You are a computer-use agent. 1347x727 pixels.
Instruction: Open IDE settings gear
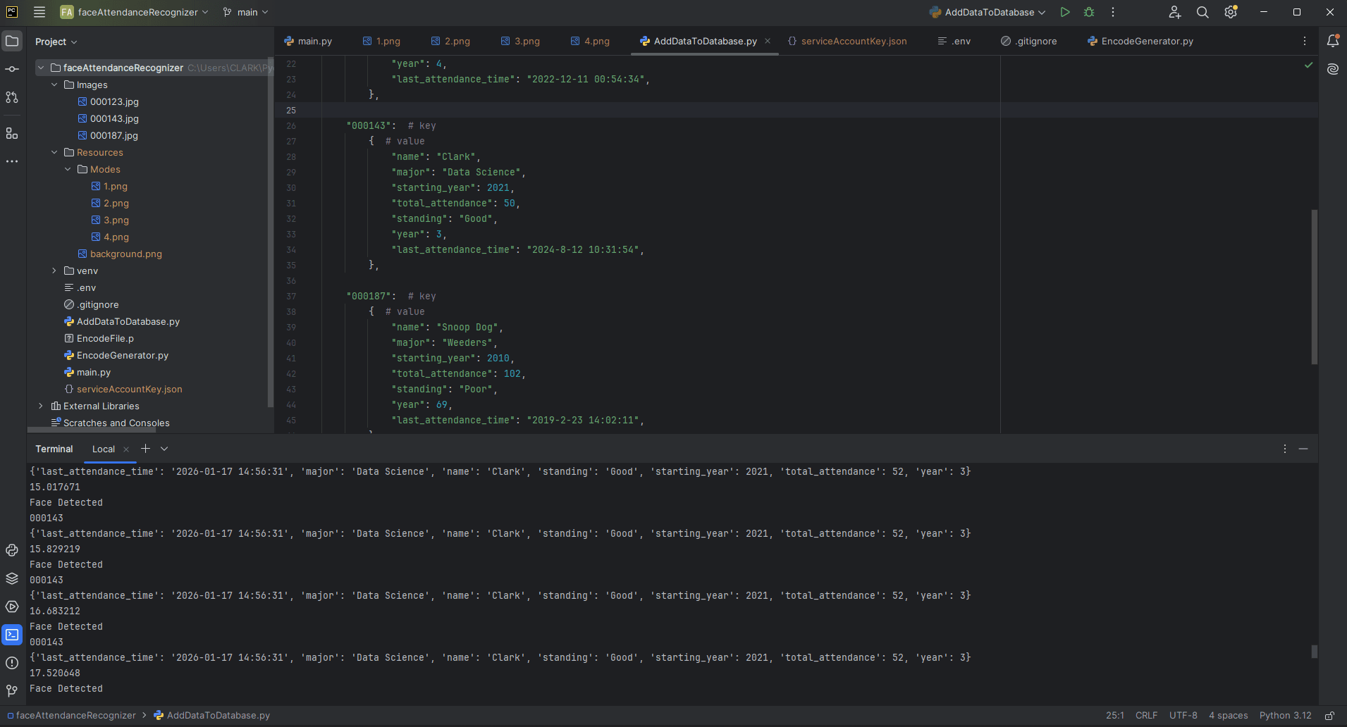tap(1231, 12)
